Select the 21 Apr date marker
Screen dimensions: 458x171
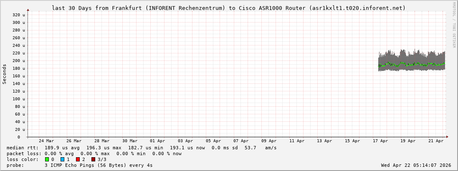436,141
